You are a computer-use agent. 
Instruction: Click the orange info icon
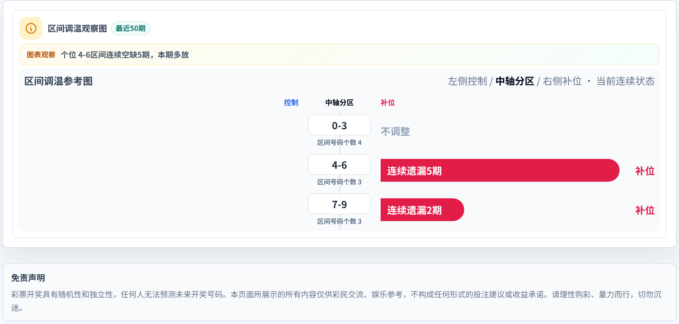(31, 28)
